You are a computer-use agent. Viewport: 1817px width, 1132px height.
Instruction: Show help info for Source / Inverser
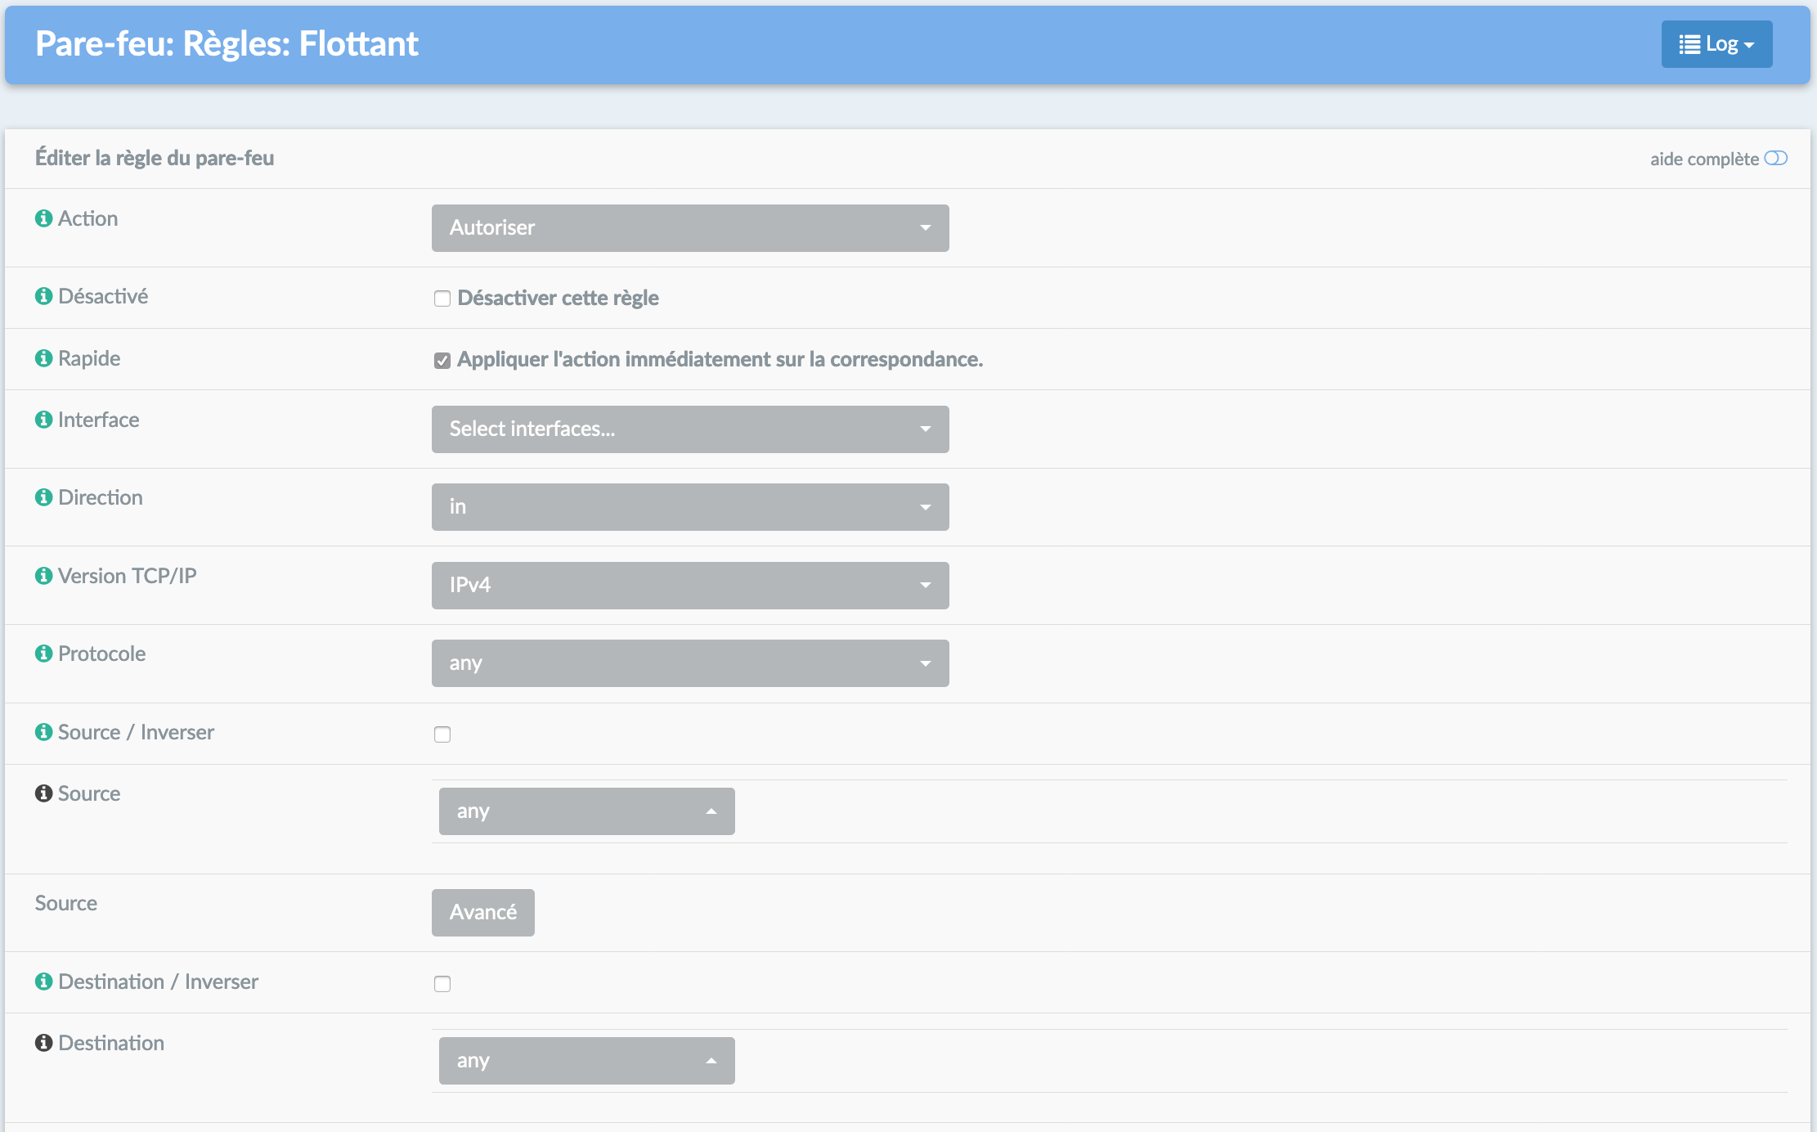44,732
